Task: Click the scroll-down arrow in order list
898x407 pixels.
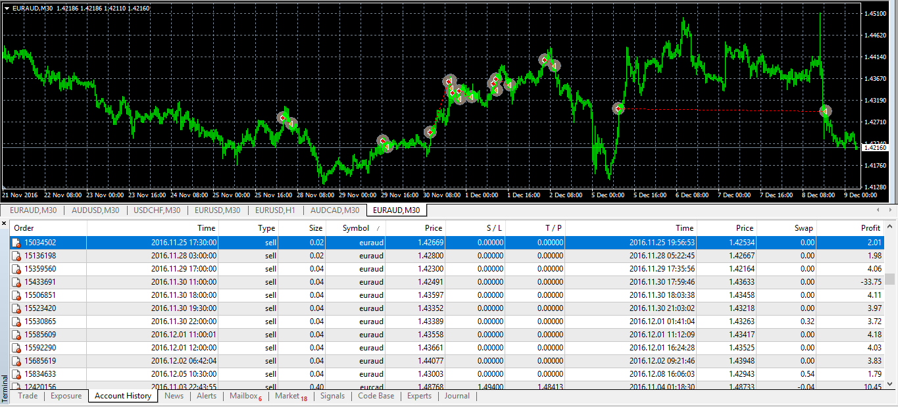Action: [889, 385]
